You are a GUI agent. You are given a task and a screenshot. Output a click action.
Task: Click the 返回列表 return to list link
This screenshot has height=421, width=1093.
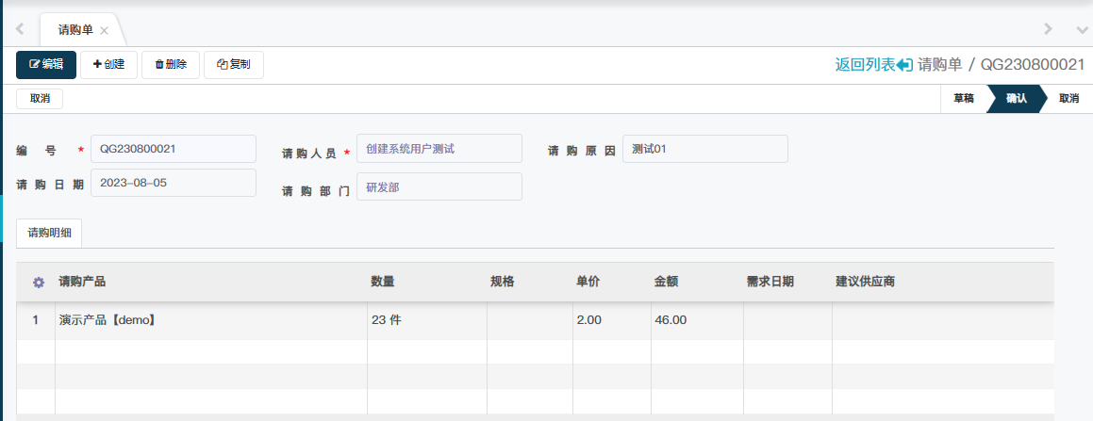[873, 65]
